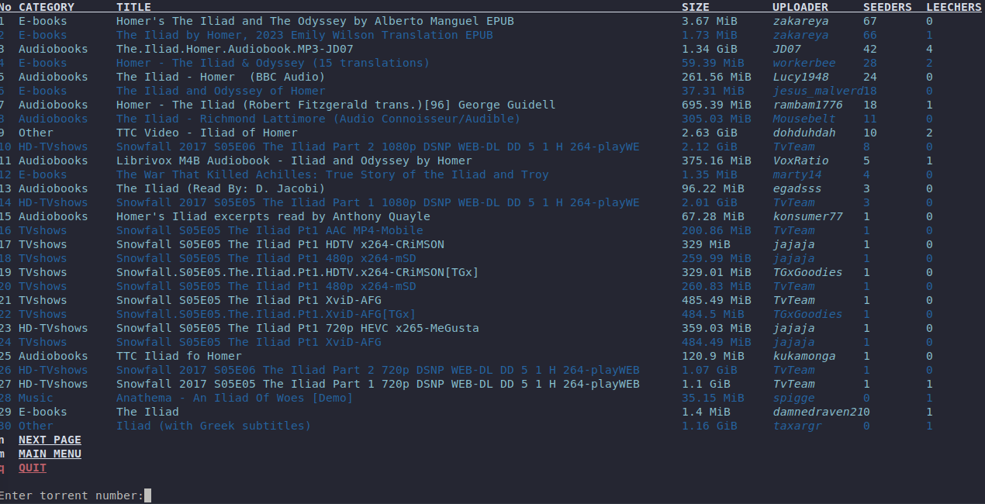Click uploader name 'taxargr'
The height and width of the screenshot is (504, 985).
click(x=797, y=426)
